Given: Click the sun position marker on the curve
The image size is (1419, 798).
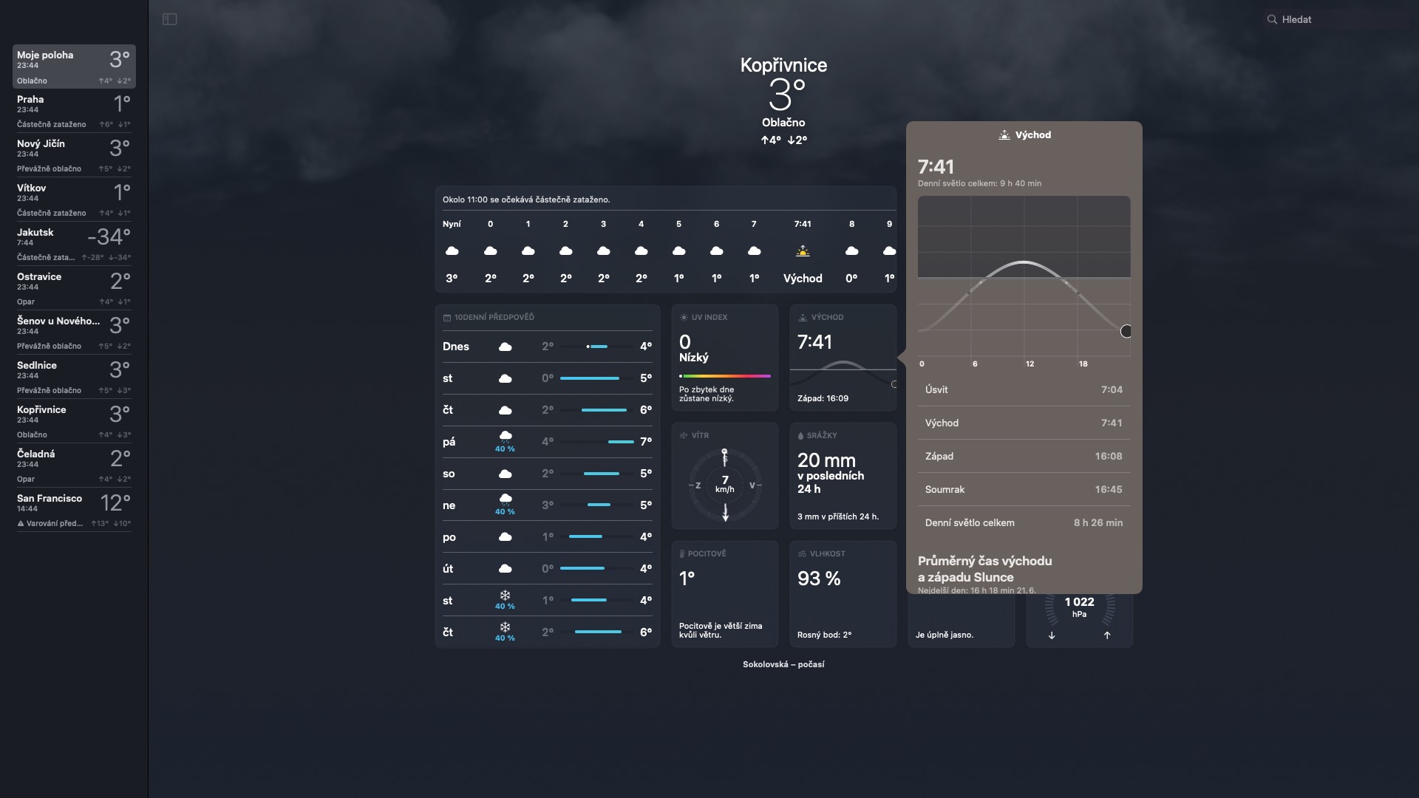Looking at the screenshot, I should tap(1126, 331).
